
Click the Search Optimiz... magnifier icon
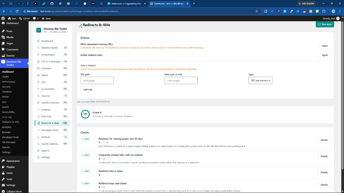[x=38, y=144]
